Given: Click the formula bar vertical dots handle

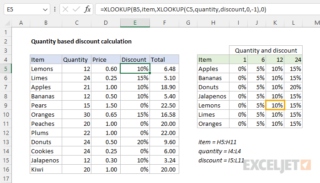Looking at the screenshot, I should pos(55,9).
